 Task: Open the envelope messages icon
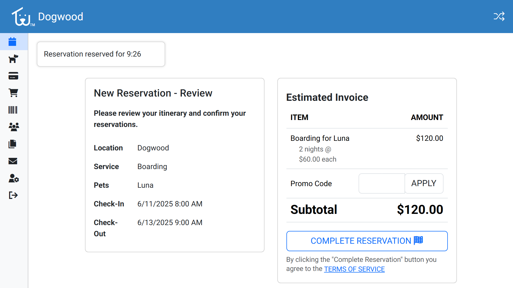pyautogui.click(x=13, y=161)
